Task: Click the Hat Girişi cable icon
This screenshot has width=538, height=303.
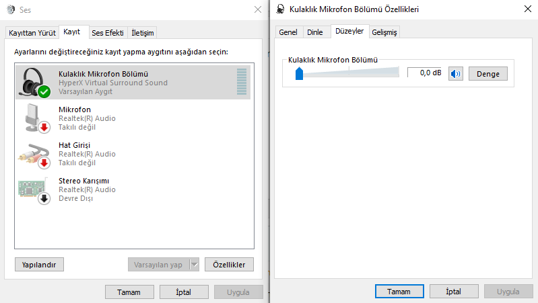Action: [35, 154]
